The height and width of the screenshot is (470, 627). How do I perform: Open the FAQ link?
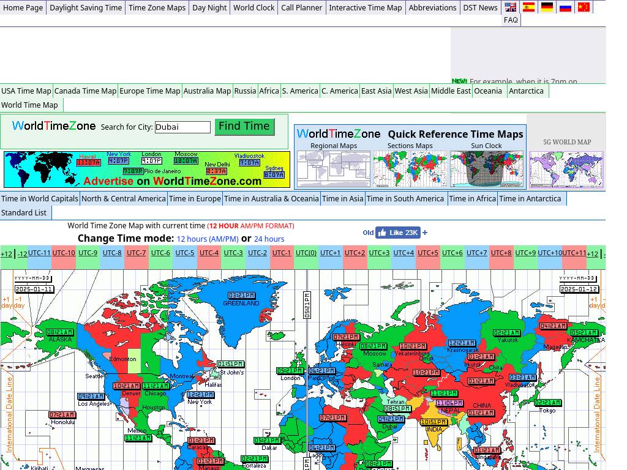[x=511, y=20]
